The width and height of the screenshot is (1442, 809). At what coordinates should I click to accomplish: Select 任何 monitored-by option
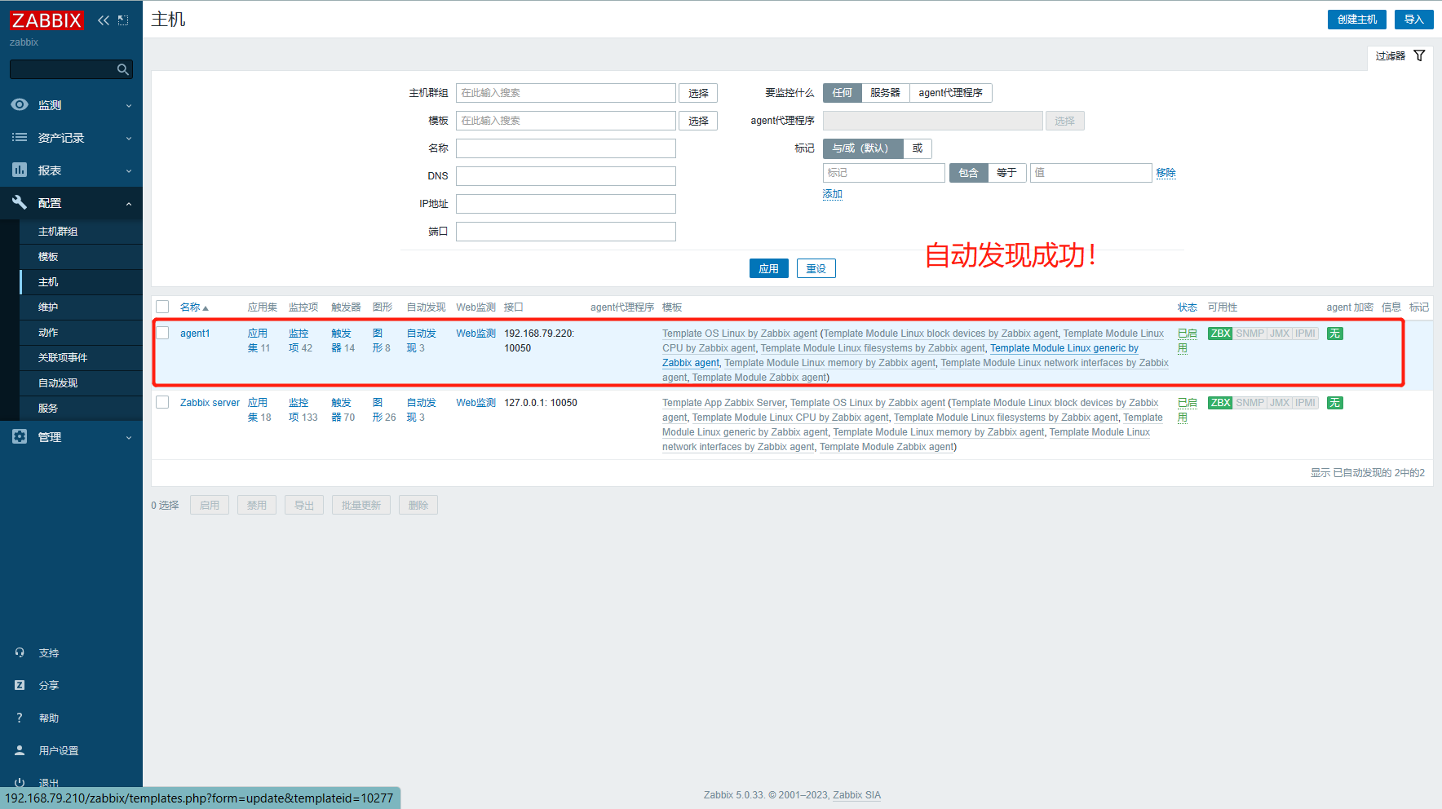tap(842, 93)
